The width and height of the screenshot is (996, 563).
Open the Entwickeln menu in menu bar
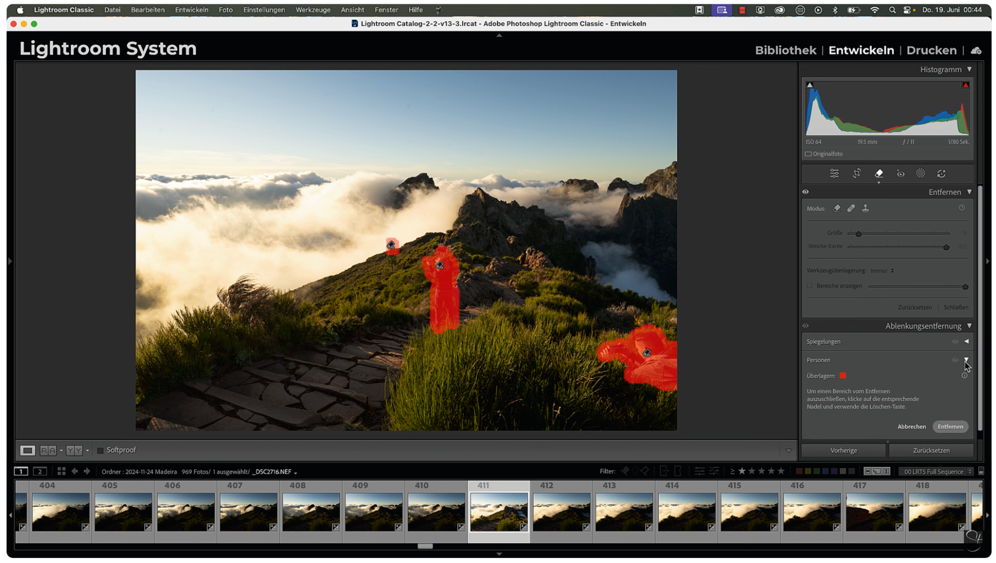point(192,10)
